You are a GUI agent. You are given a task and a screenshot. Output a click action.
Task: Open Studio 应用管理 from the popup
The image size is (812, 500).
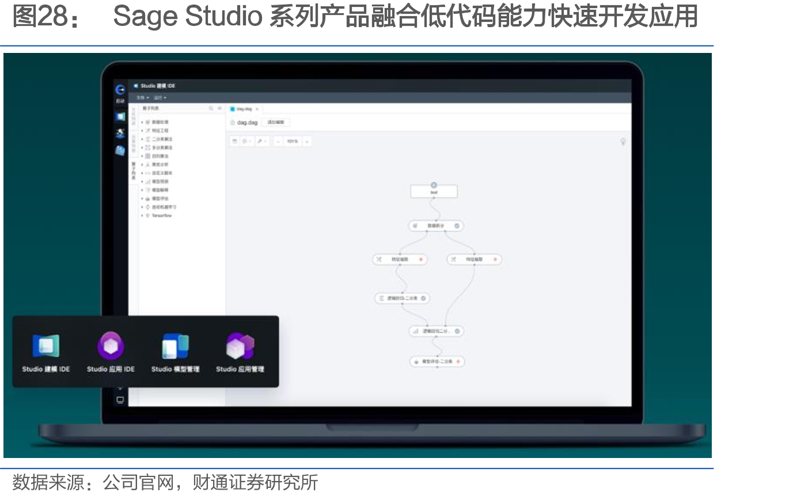[x=240, y=352]
